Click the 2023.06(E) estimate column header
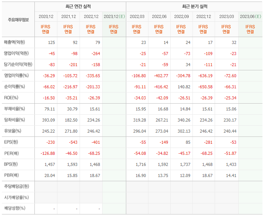This screenshot has width=264, height=216. click(251, 16)
